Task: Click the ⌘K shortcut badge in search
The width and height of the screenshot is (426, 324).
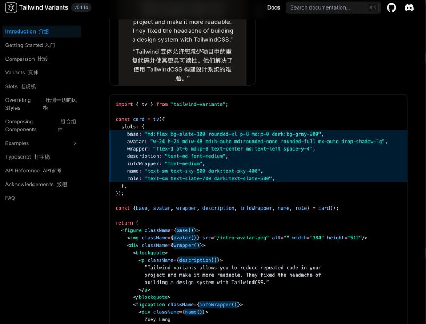Action: tap(371, 7)
